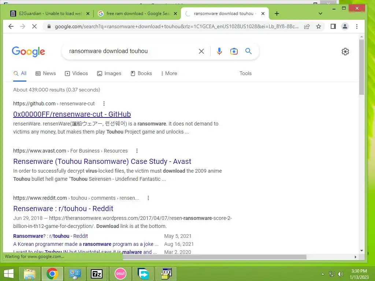Open the Chrome profile avatar
The height and width of the screenshot is (281, 375).
pyautogui.click(x=345, y=26)
